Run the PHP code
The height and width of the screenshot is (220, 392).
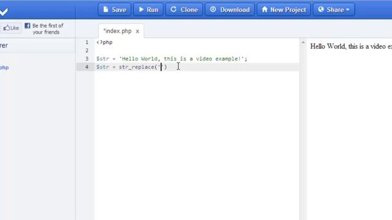click(148, 10)
